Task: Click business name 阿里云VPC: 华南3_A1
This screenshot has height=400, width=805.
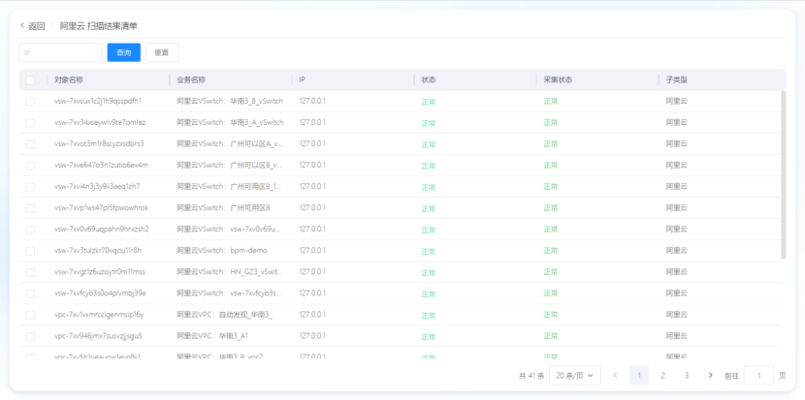Action: 212,336
